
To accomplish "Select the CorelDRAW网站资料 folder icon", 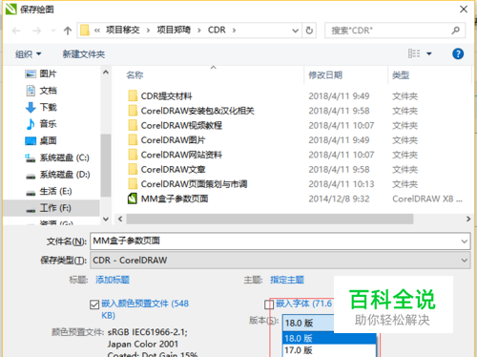I will click(133, 155).
